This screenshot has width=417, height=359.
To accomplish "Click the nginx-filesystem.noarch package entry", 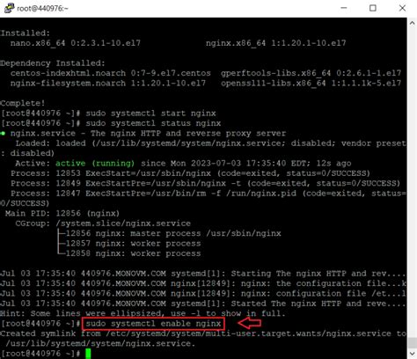I will pyautogui.click(x=108, y=83).
